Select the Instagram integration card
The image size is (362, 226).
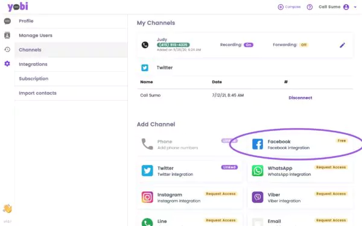190,198
